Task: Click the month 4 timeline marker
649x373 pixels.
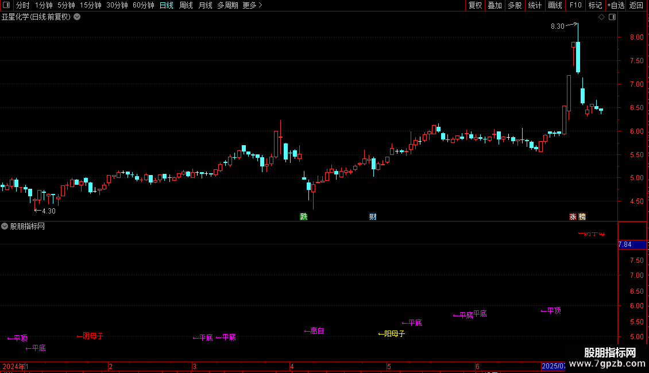Action: coord(292,366)
